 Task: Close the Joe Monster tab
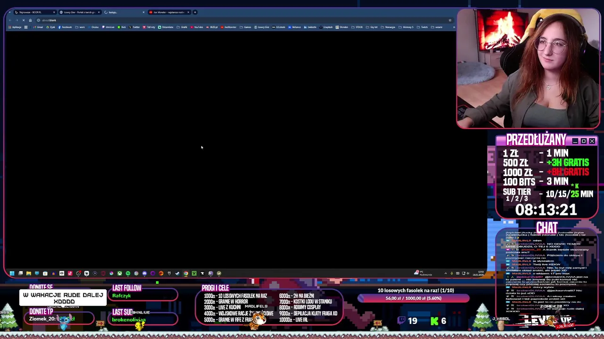[188, 12]
